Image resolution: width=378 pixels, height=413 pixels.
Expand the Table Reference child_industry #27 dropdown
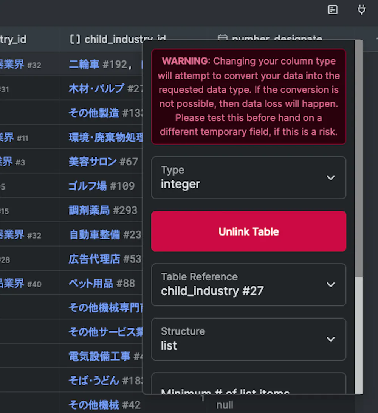pos(248,285)
